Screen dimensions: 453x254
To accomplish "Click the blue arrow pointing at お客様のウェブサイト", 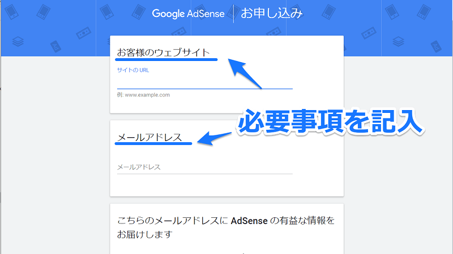I will (x=244, y=72).
